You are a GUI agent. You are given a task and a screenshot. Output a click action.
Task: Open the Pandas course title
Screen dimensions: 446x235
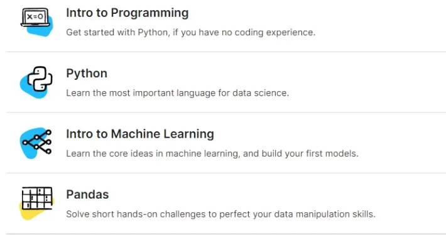pyautogui.click(x=87, y=195)
